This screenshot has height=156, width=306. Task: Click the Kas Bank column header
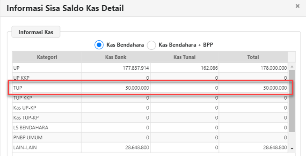tap(116, 57)
